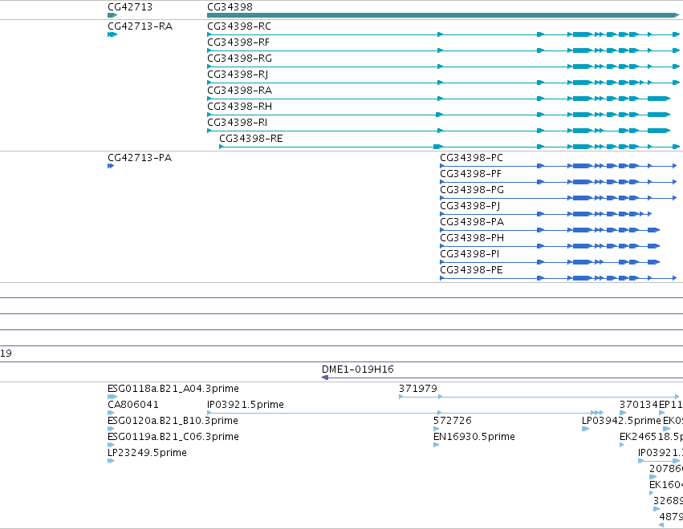Select the CG42713 gene label
Screen dimensions: 683x529
pyautogui.click(x=130, y=7)
